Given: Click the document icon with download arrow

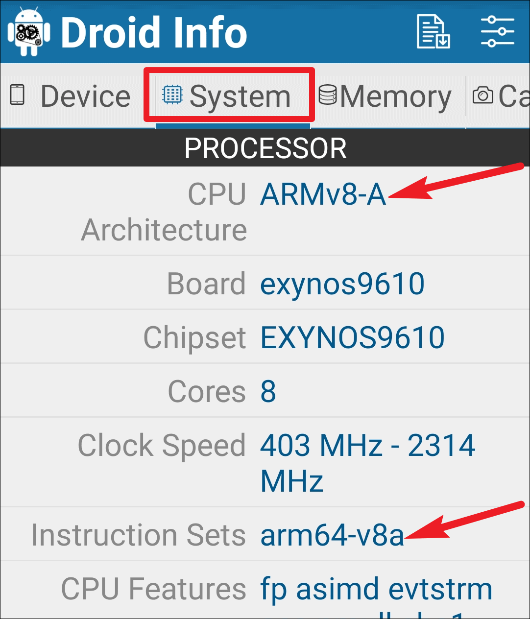Looking at the screenshot, I should (433, 32).
